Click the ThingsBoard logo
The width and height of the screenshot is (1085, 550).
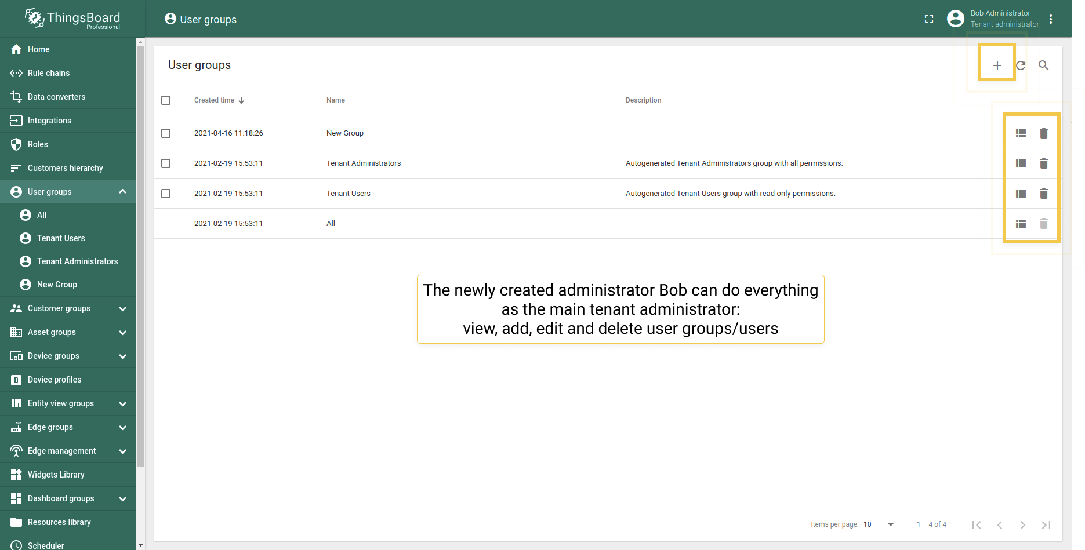[x=72, y=19]
